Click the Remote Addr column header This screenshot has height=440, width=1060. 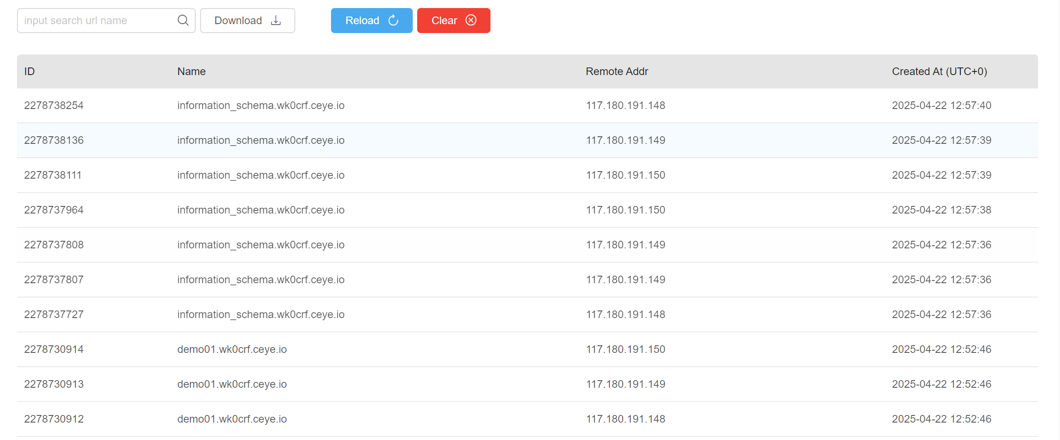[616, 71]
